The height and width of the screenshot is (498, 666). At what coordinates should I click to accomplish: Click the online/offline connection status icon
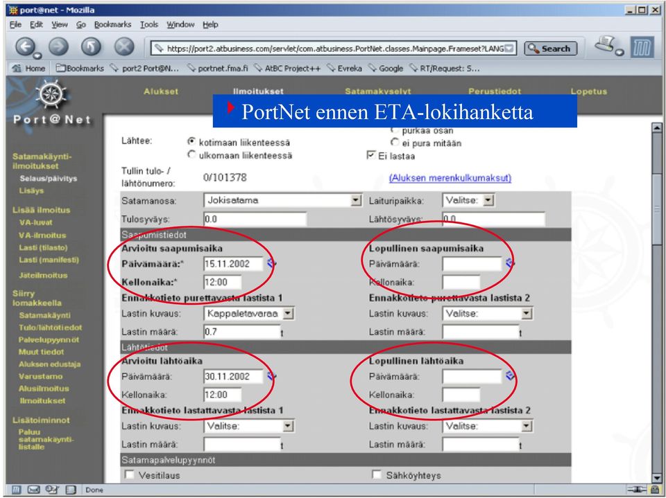[637, 490]
